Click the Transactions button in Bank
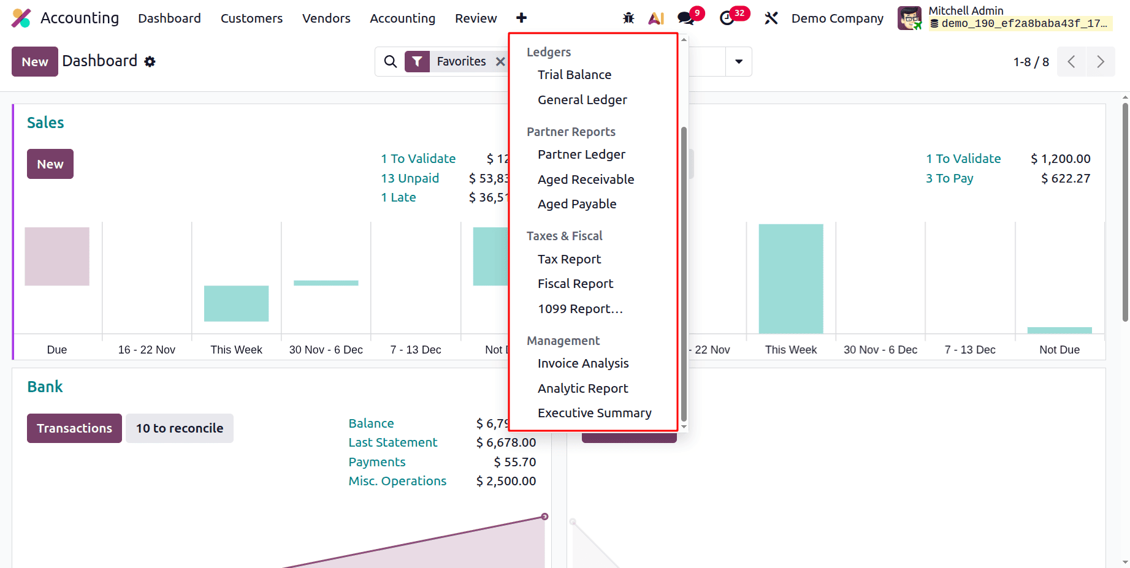Viewport: 1130px width, 568px height. [x=74, y=428]
